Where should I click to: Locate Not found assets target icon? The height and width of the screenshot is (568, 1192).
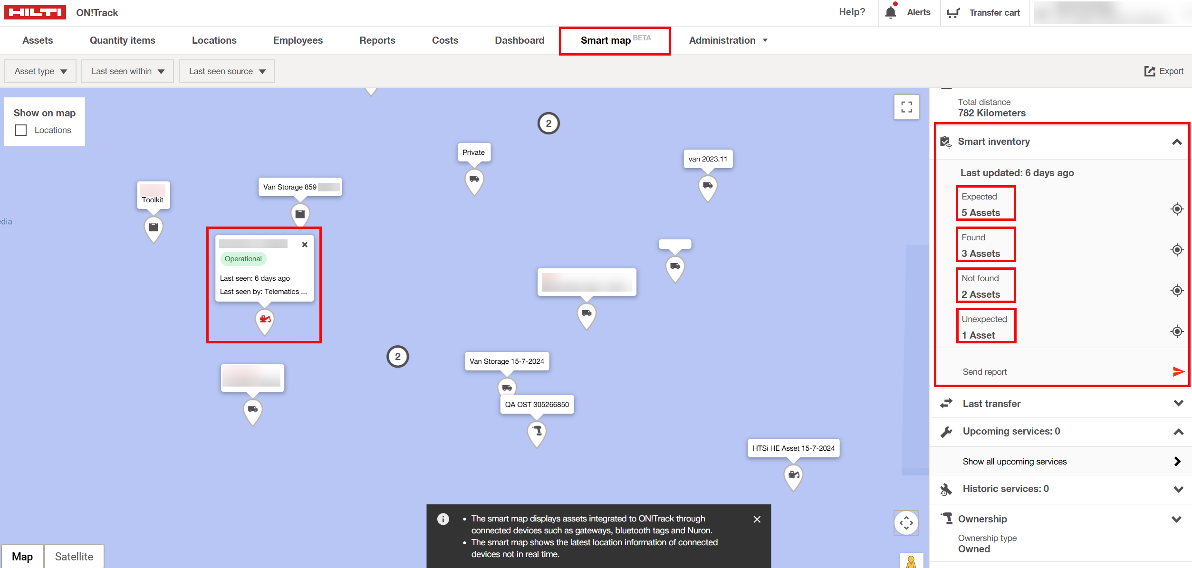click(x=1177, y=291)
